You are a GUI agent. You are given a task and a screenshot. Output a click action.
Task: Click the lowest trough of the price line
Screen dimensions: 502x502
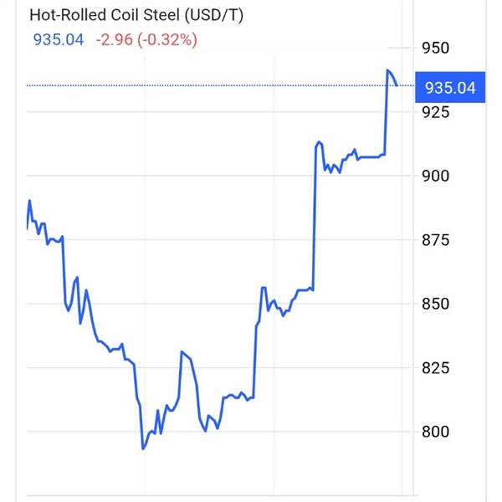(143, 448)
